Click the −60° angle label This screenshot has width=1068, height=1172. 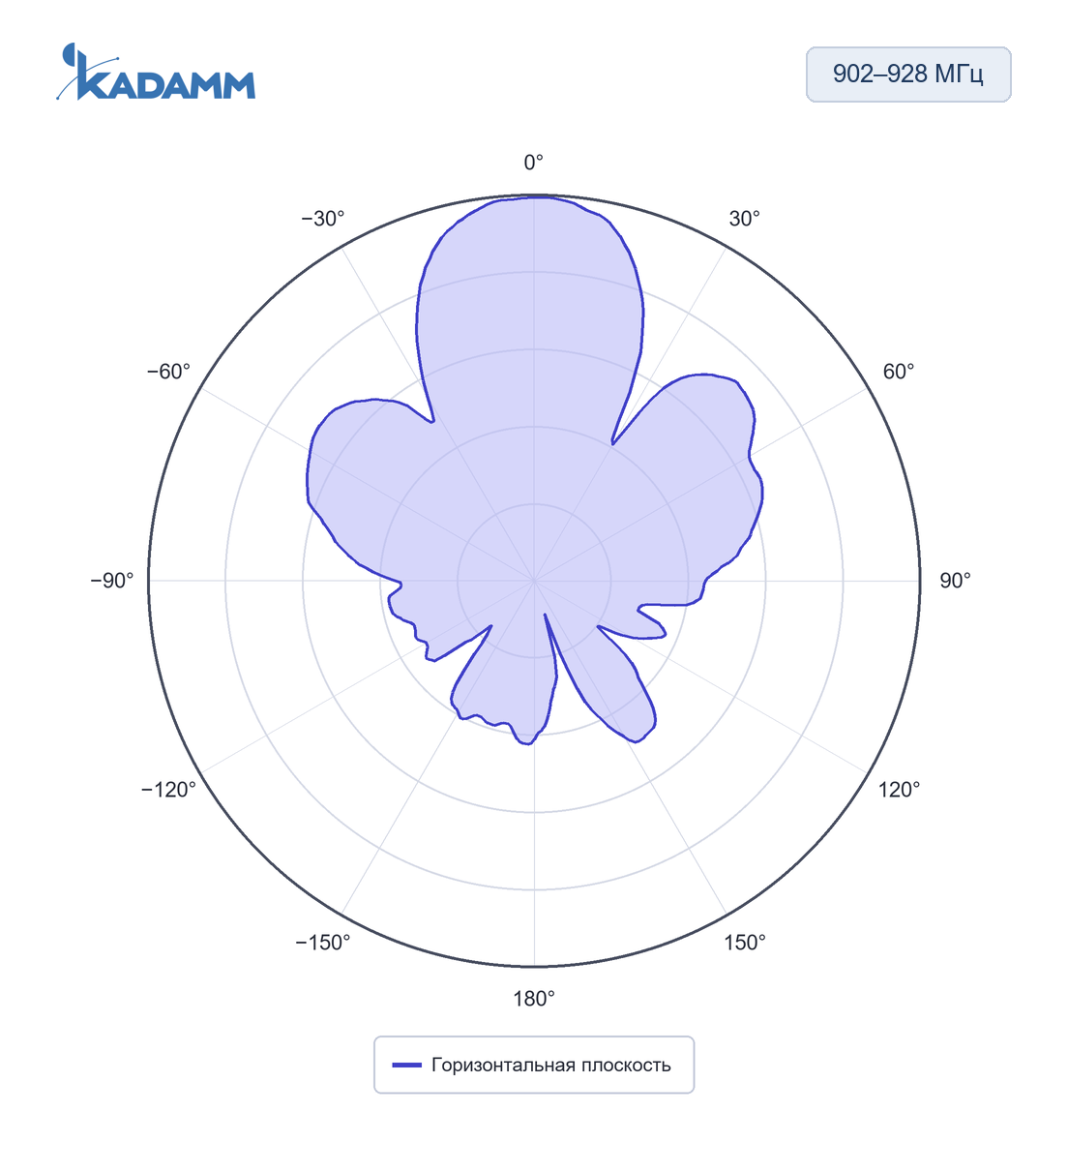(168, 372)
